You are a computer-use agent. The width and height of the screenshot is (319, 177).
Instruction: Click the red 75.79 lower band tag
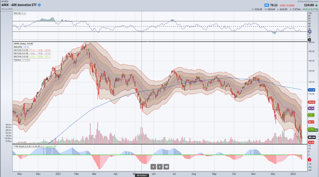[311, 143]
